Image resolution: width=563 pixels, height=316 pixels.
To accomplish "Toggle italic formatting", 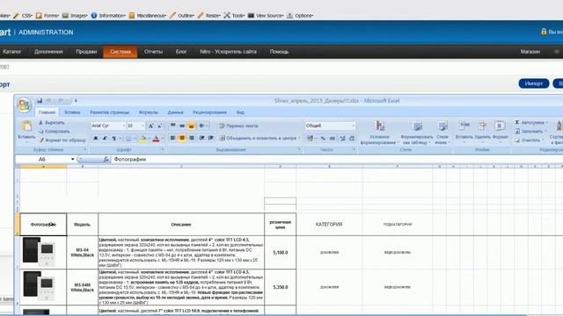I will 105,139.
